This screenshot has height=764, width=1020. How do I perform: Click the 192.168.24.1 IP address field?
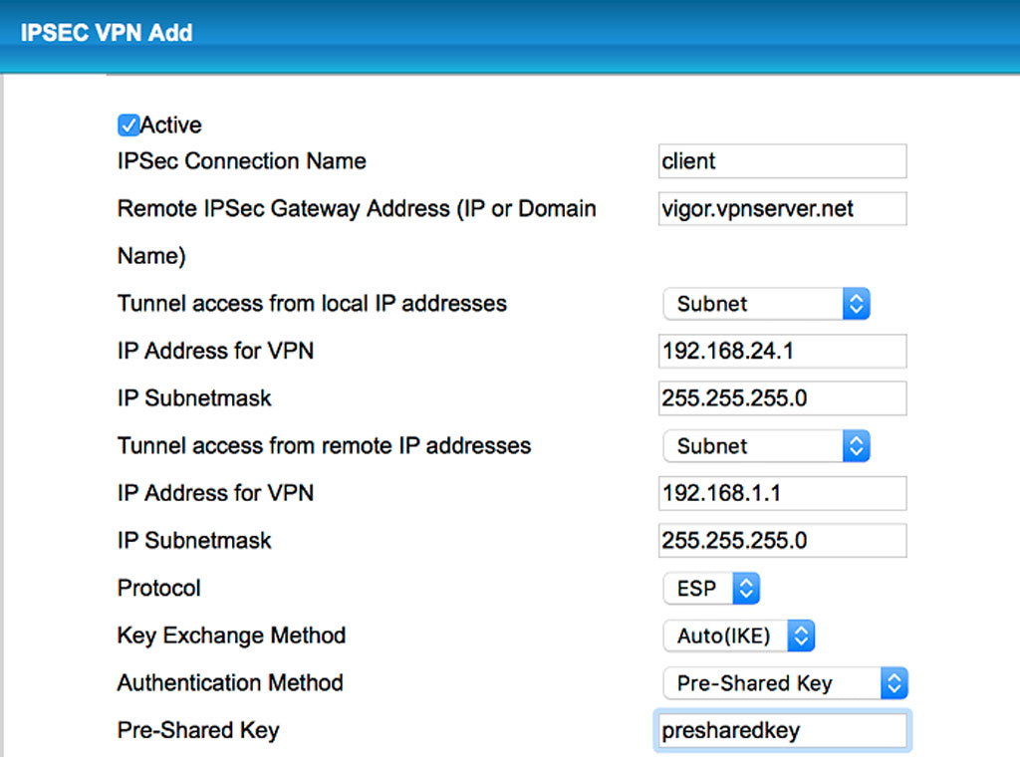(782, 351)
